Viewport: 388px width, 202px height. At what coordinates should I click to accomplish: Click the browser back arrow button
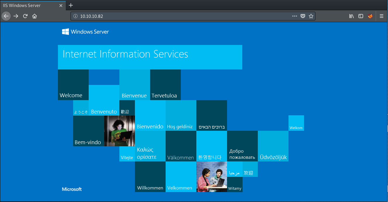click(6, 16)
